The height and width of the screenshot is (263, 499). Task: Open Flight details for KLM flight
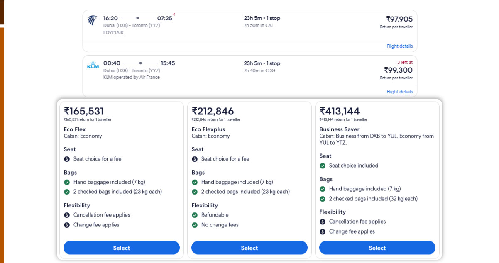coord(399,92)
